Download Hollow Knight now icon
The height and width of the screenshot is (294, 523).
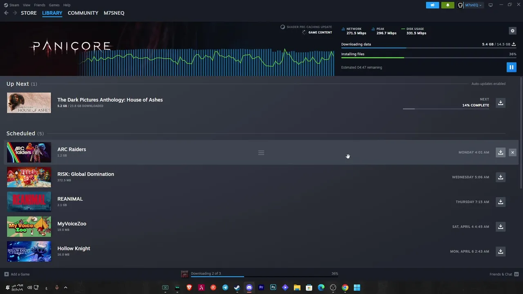click(501, 252)
